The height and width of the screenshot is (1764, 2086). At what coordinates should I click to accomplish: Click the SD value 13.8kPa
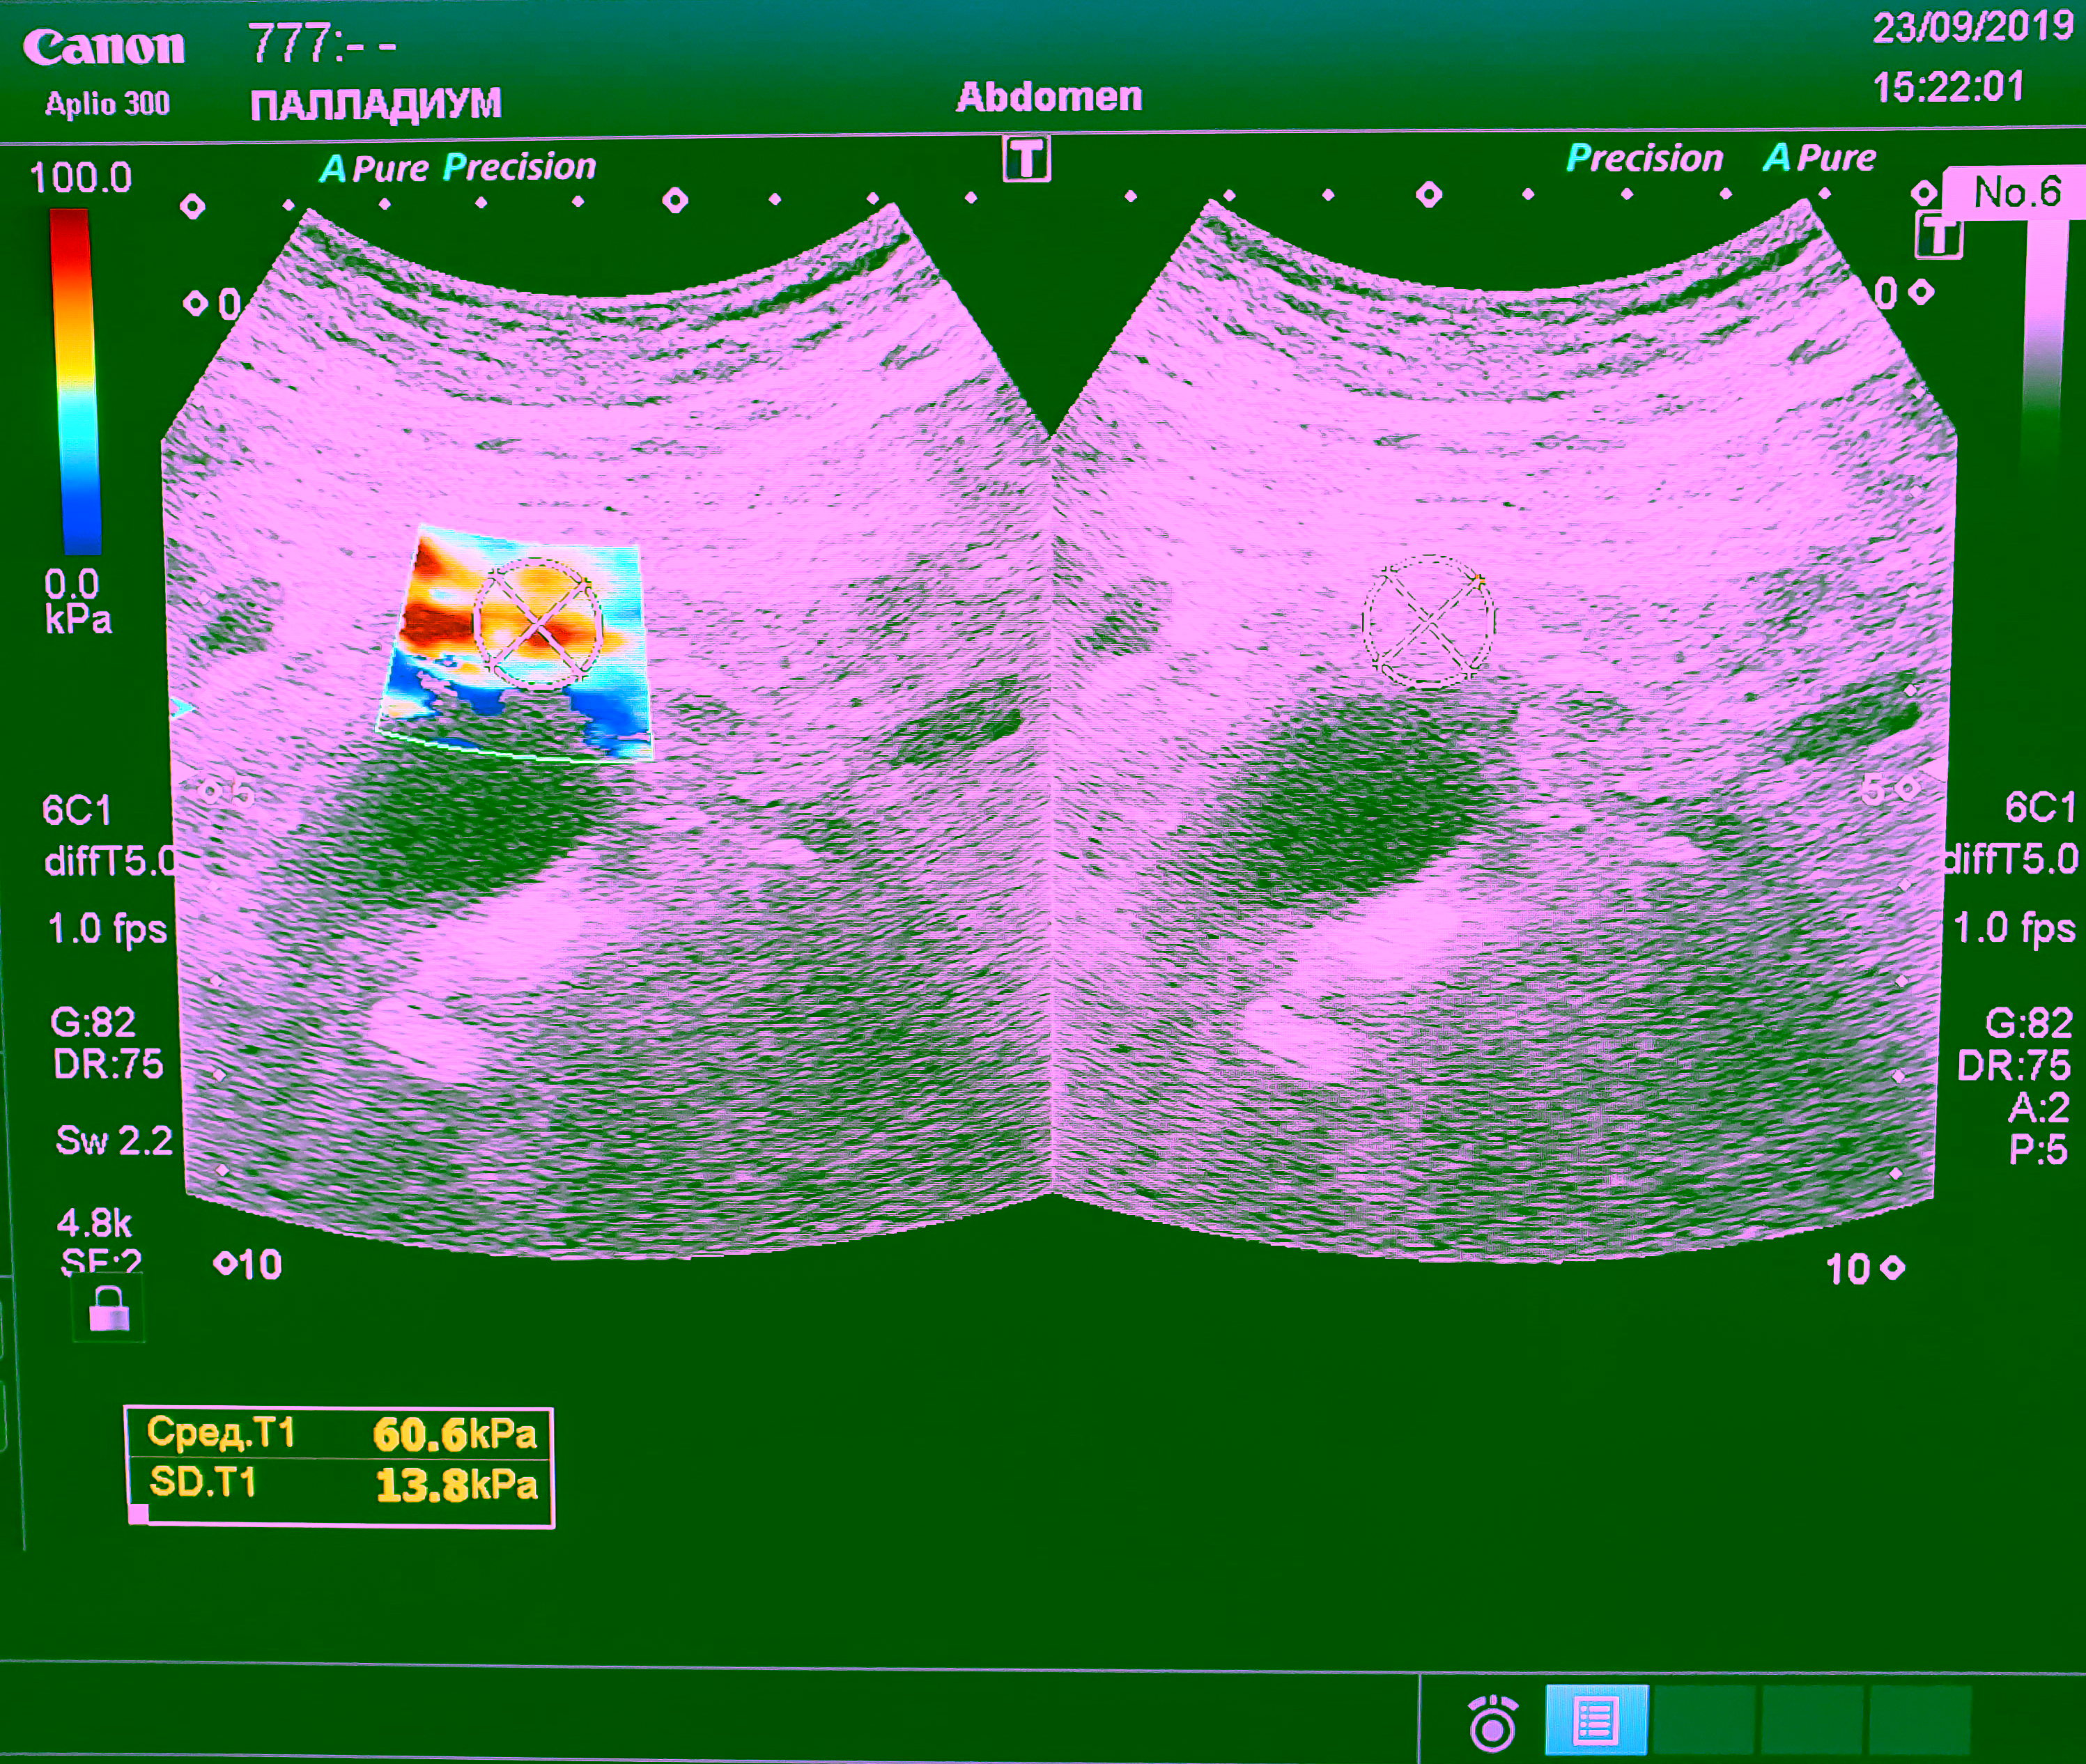pos(457,1485)
